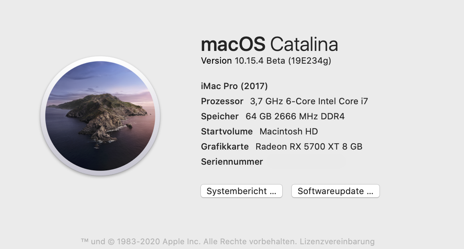Select the 3,7 GHz 6-Core processor value
The image size is (464, 249).
309,101
